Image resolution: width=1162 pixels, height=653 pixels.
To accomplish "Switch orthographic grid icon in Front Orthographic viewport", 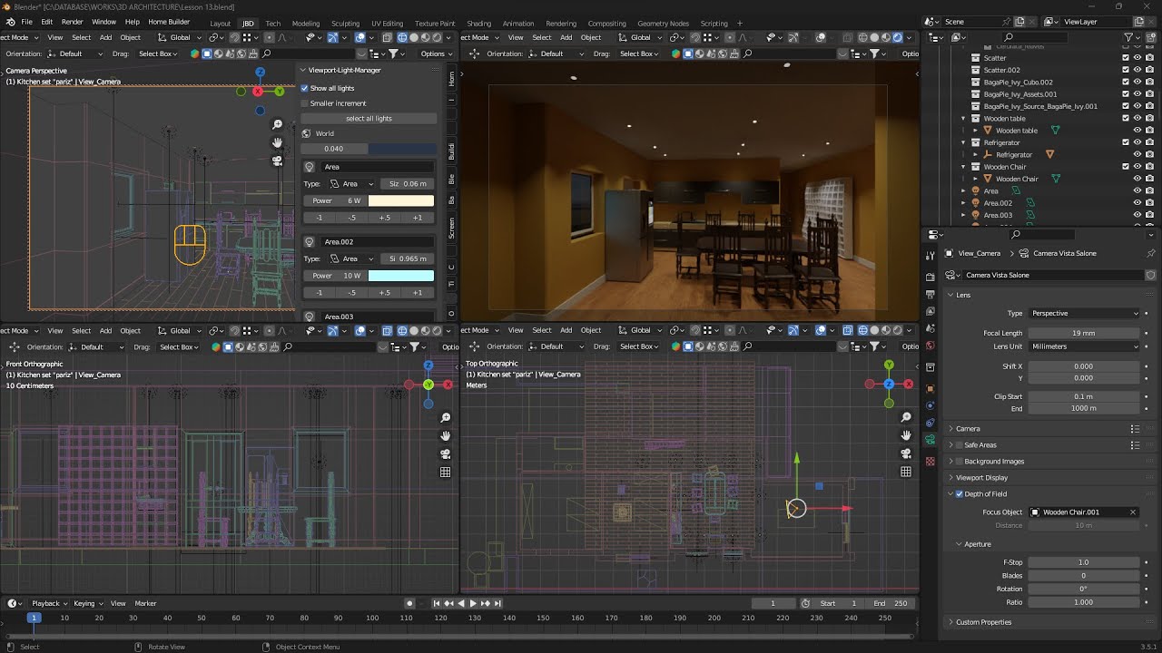I will point(445,472).
